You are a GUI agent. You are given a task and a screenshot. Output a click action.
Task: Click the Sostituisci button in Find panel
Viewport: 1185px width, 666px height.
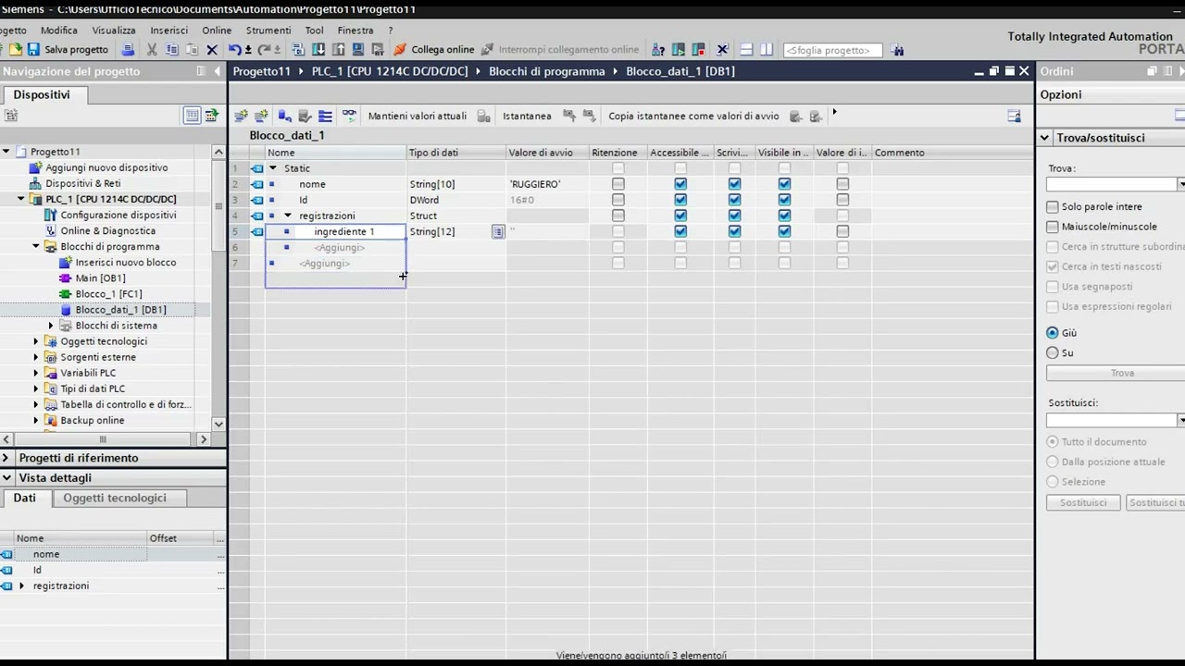1083,502
